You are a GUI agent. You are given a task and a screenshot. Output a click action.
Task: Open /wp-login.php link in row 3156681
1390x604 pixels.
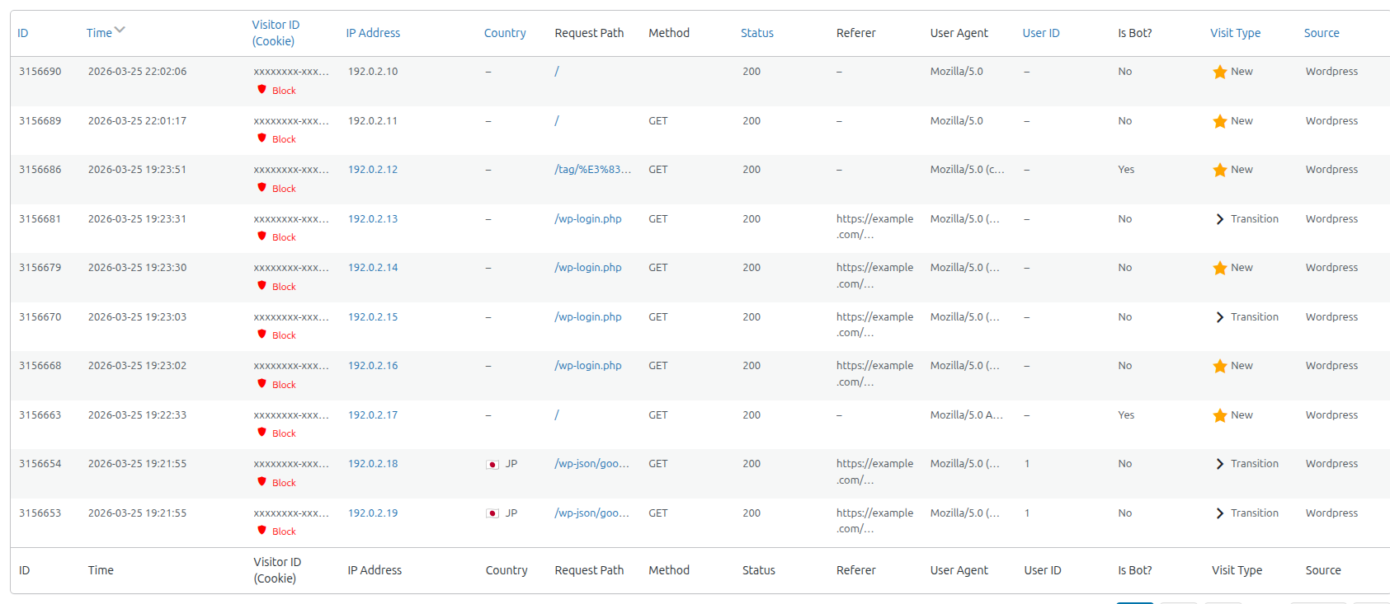click(588, 219)
